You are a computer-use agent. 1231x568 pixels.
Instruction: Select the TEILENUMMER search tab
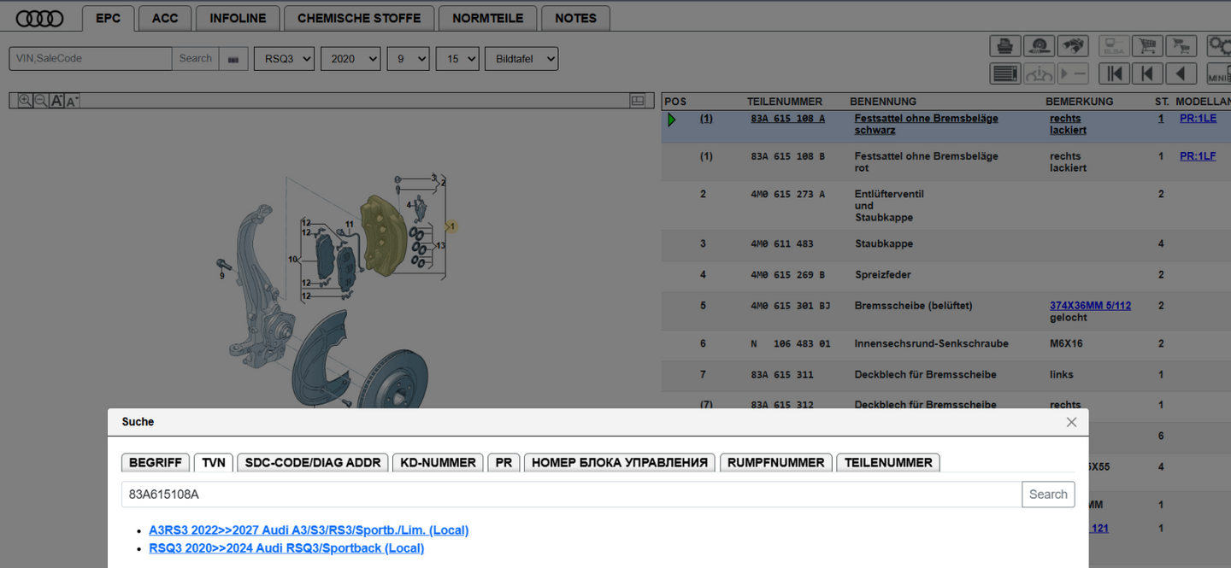(888, 462)
